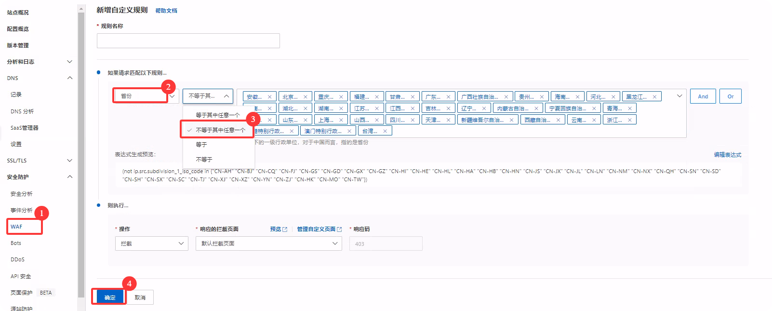Click the external-link icon next to 预览
Screen dimensions: 772x311
coord(285,230)
